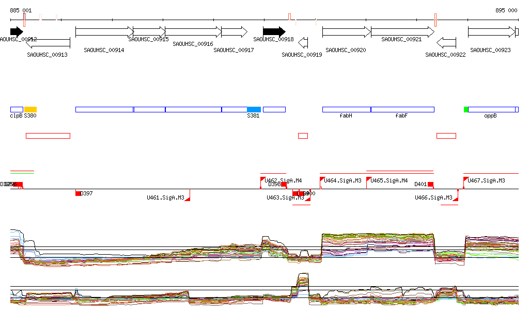Viewport: 529px width, 315px height.
Task: Click the SAOUHSC_00917 label text
Action: (234, 50)
